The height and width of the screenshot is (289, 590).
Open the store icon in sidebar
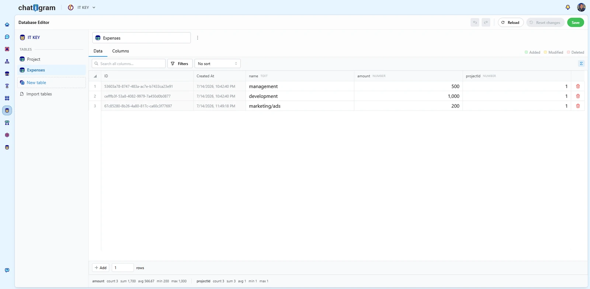7,74
